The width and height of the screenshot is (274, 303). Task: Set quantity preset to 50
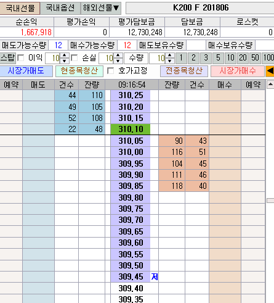(x=255, y=58)
